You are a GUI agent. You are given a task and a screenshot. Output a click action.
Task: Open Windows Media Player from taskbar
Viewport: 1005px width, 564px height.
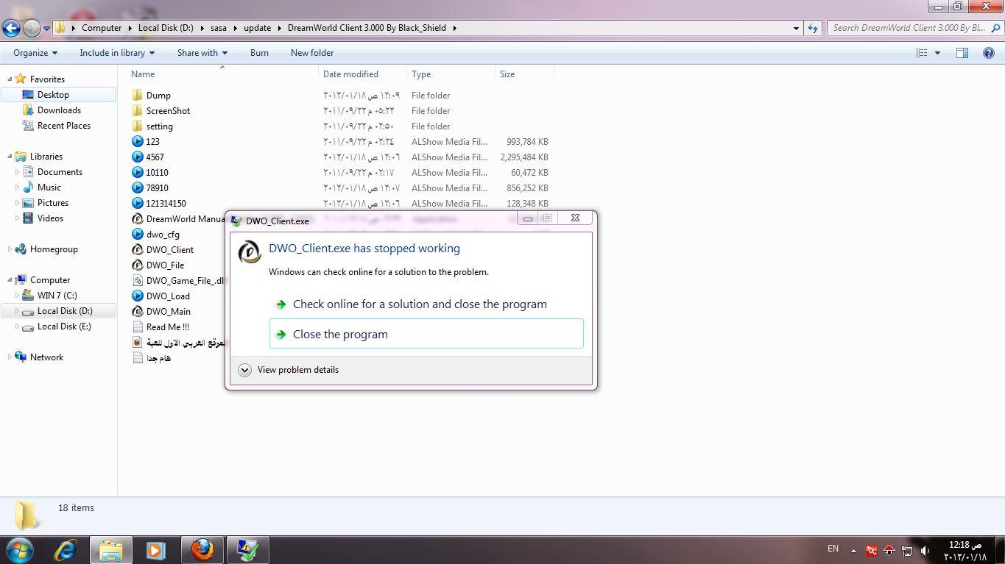coord(155,549)
